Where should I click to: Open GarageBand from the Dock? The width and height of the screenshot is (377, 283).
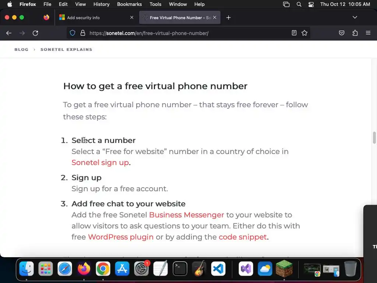click(x=199, y=269)
